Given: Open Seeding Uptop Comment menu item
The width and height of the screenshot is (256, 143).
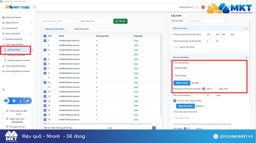Looking at the screenshot, I should 18,60.
